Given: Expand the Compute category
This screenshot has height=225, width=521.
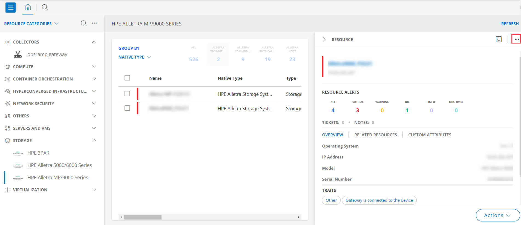Looking at the screenshot, I should pyautogui.click(x=94, y=67).
